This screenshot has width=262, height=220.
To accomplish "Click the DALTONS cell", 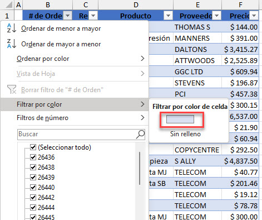I will (197, 49).
